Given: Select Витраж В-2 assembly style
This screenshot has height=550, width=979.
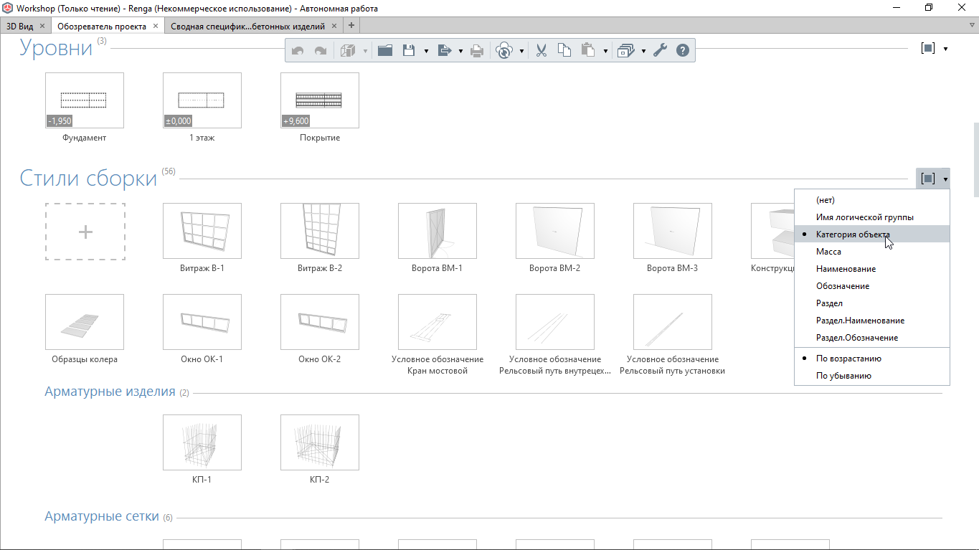Looking at the screenshot, I should [320, 231].
